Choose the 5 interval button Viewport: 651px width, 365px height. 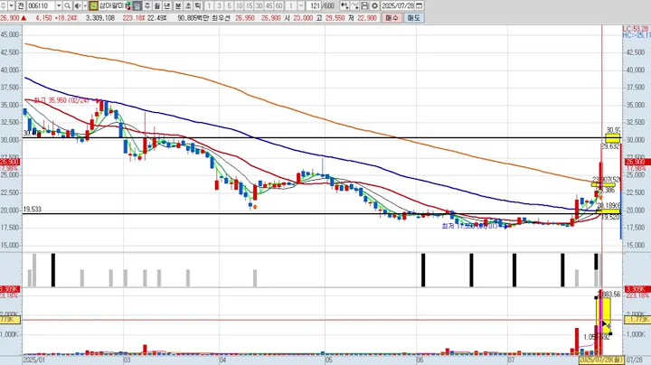pyautogui.click(x=229, y=5)
